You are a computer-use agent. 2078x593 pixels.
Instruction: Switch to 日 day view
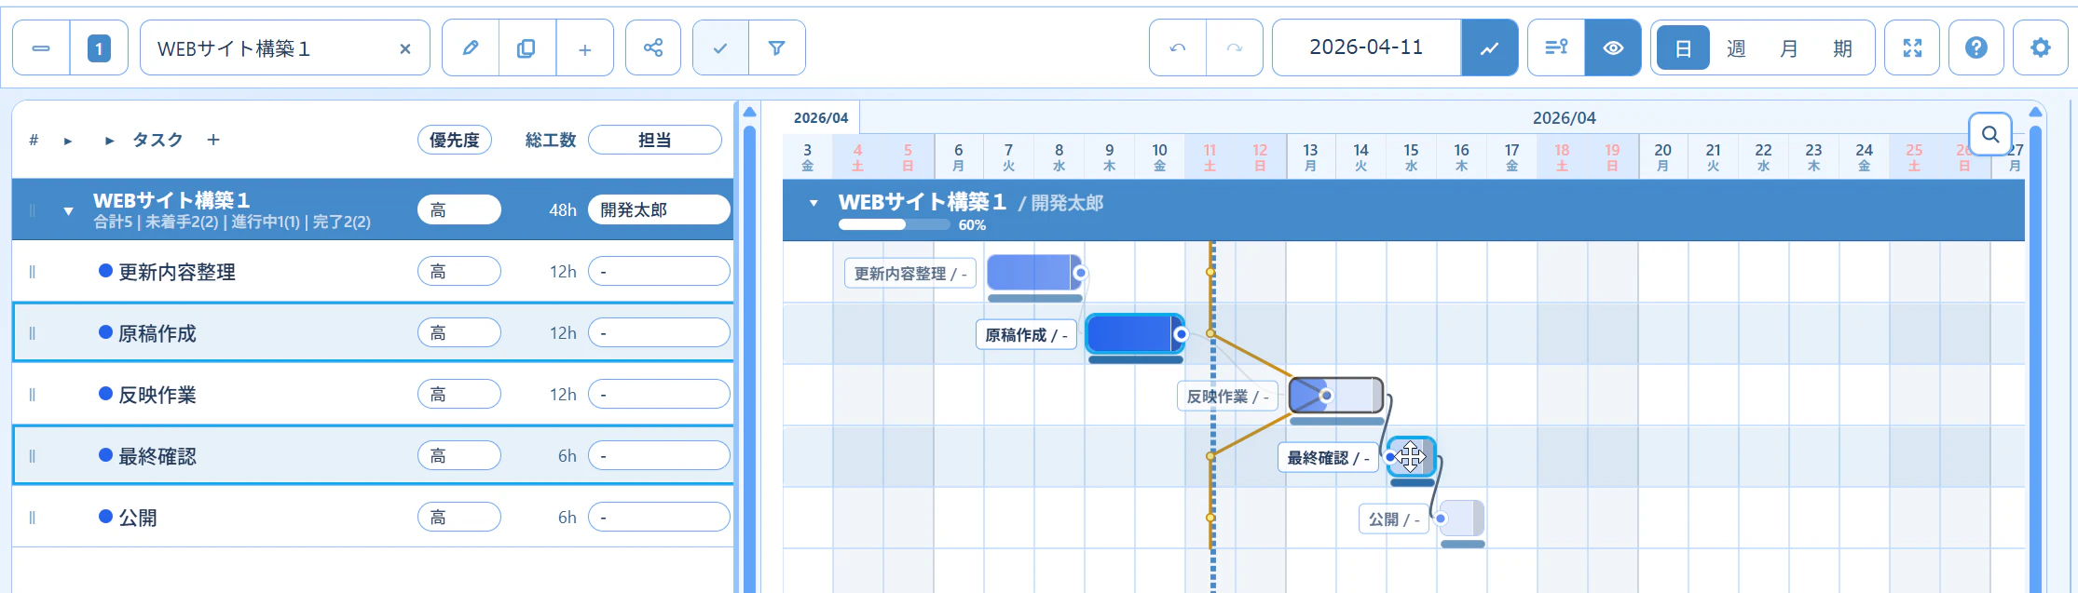coord(1683,48)
